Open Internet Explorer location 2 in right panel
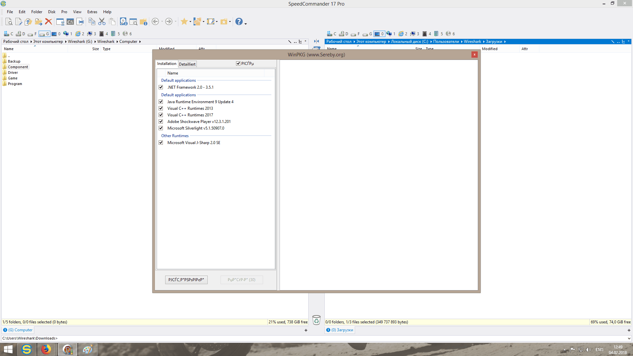The height and width of the screenshot is (356, 633). coord(403,34)
